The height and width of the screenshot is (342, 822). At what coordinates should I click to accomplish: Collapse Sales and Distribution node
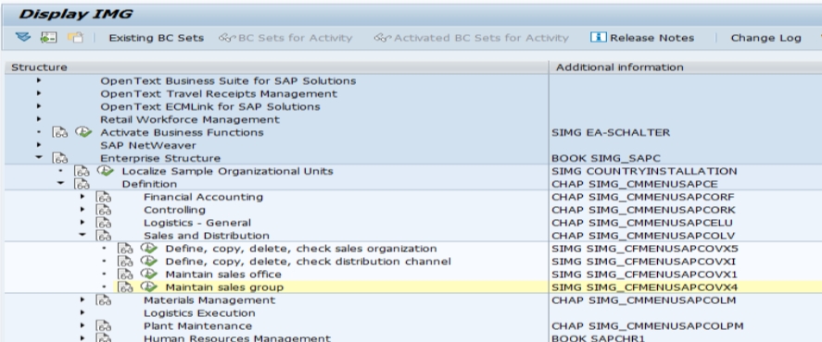tap(82, 235)
